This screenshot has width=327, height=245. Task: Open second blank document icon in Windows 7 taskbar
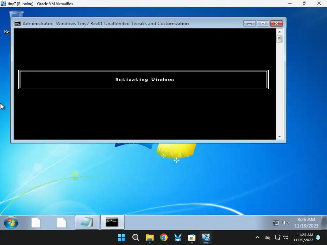62,223
